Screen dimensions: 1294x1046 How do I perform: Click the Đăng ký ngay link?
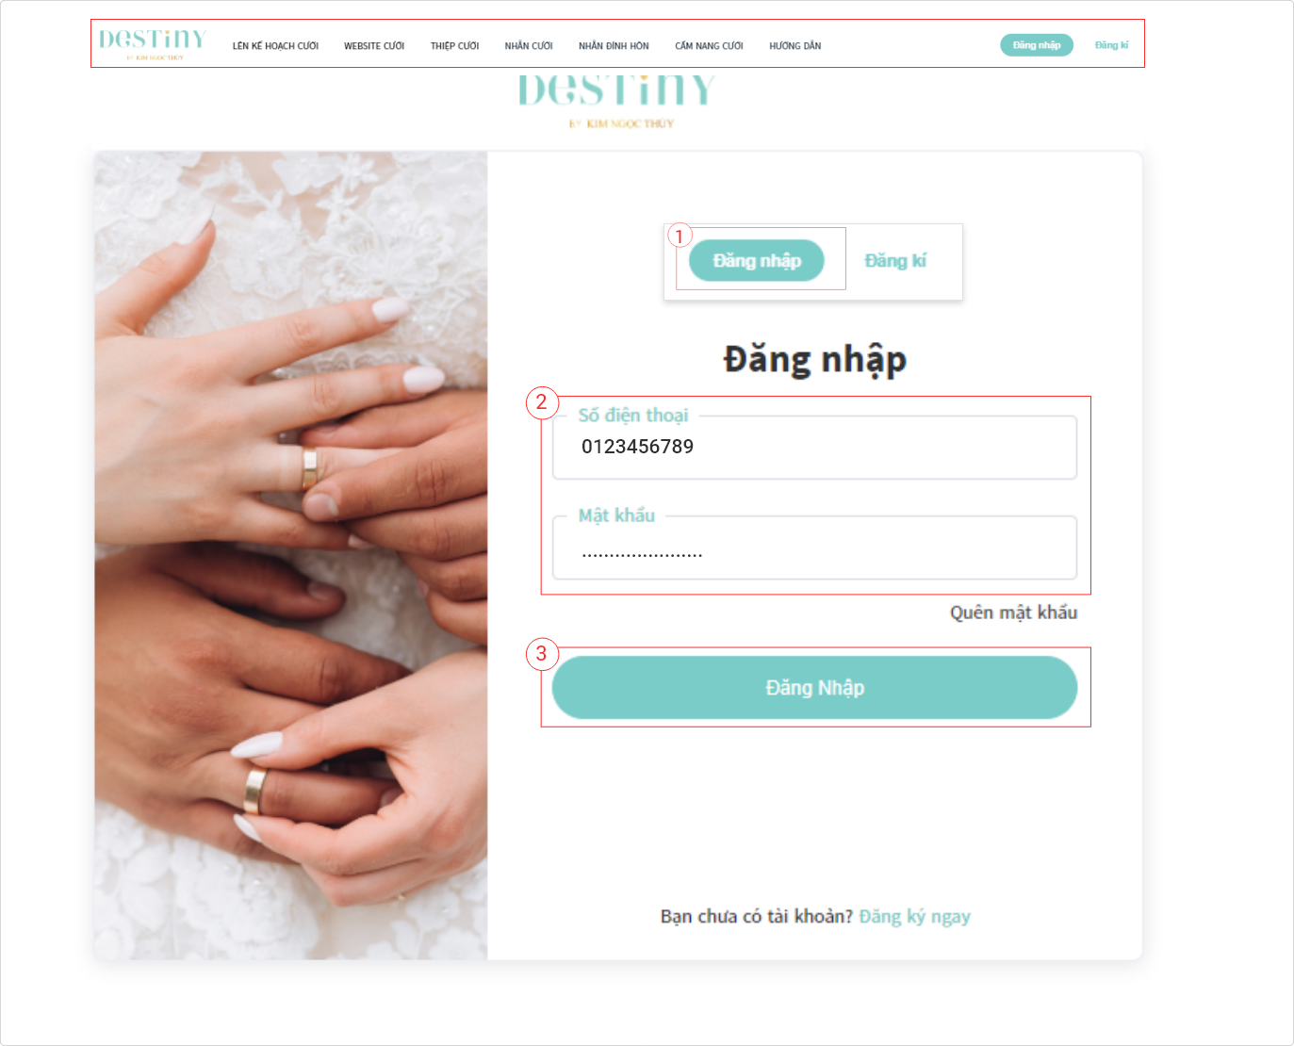914,917
